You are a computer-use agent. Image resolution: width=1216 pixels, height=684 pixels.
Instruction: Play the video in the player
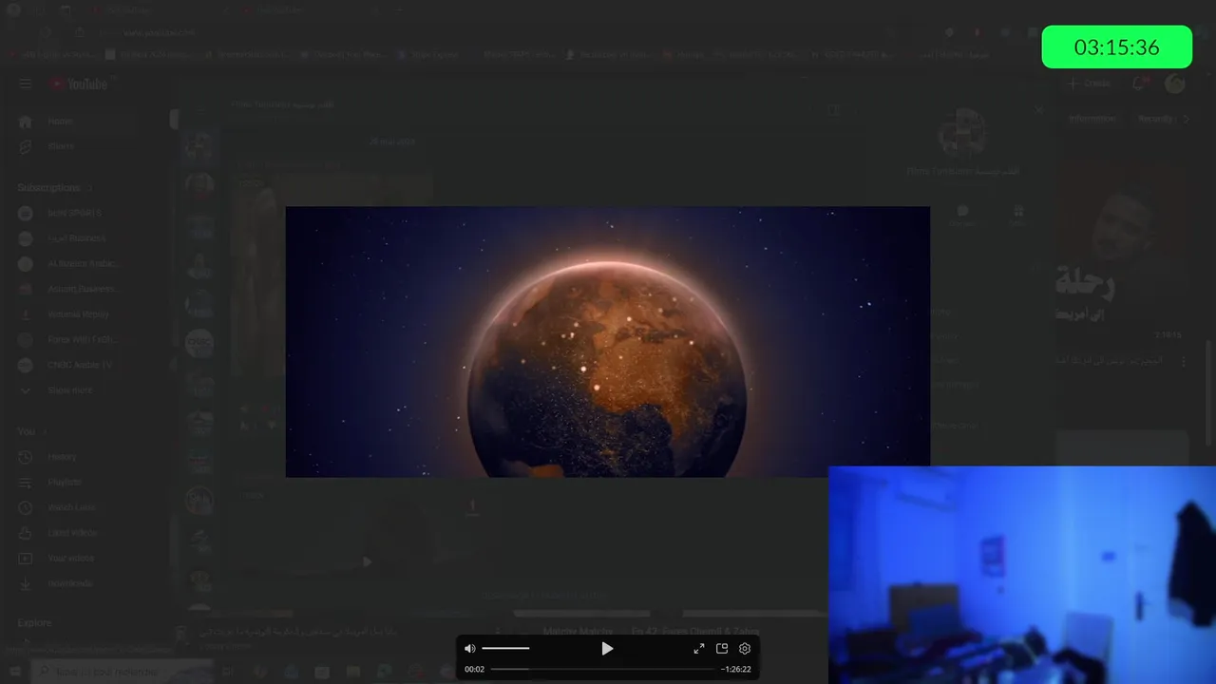coord(607,649)
